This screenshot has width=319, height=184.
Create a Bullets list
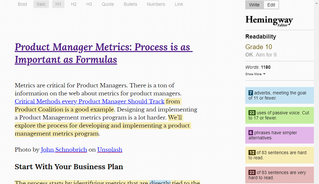click(x=130, y=4)
